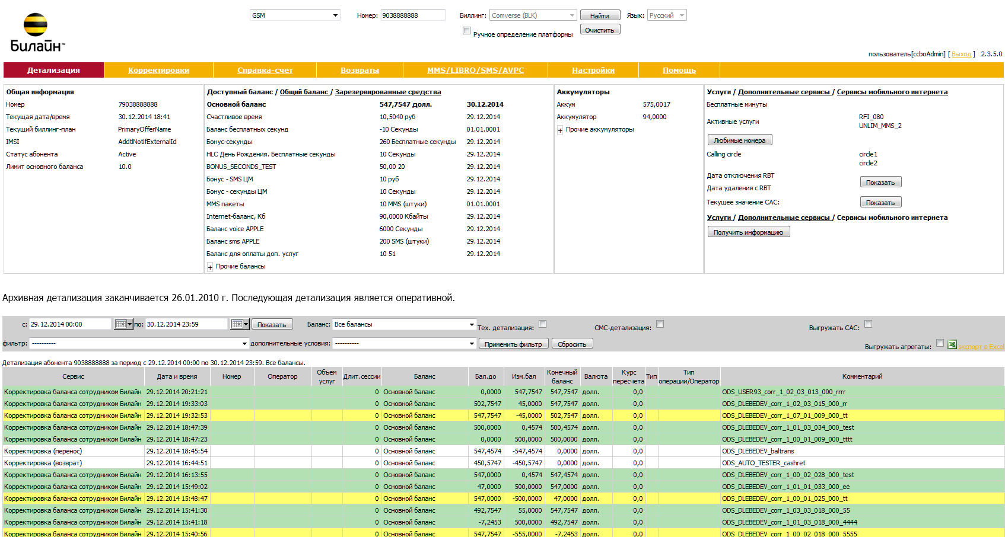Enable the СМС-детализация checkbox
1005x537 pixels.
pyautogui.click(x=660, y=324)
